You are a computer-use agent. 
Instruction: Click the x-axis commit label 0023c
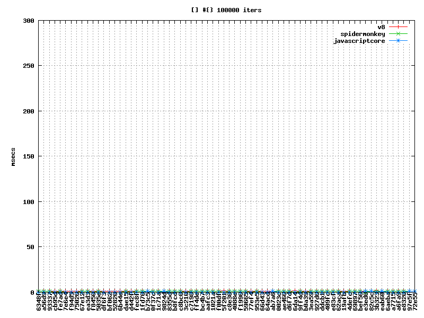(x=278, y=301)
